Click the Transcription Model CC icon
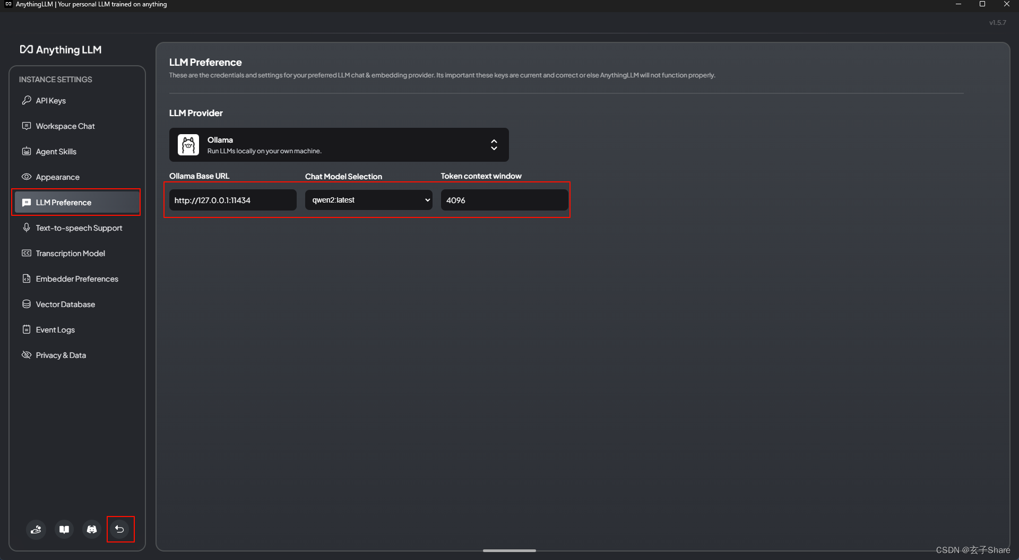 27,253
